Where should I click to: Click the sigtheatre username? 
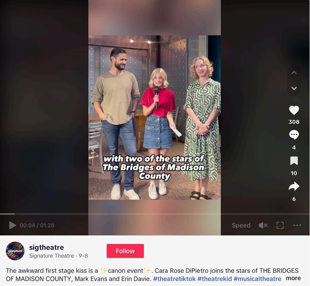tap(47, 247)
